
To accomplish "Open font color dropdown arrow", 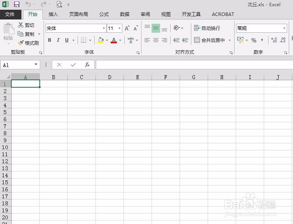I will click(120, 40).
